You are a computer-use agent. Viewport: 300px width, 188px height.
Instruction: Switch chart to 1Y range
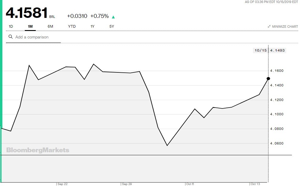point(92,27)
